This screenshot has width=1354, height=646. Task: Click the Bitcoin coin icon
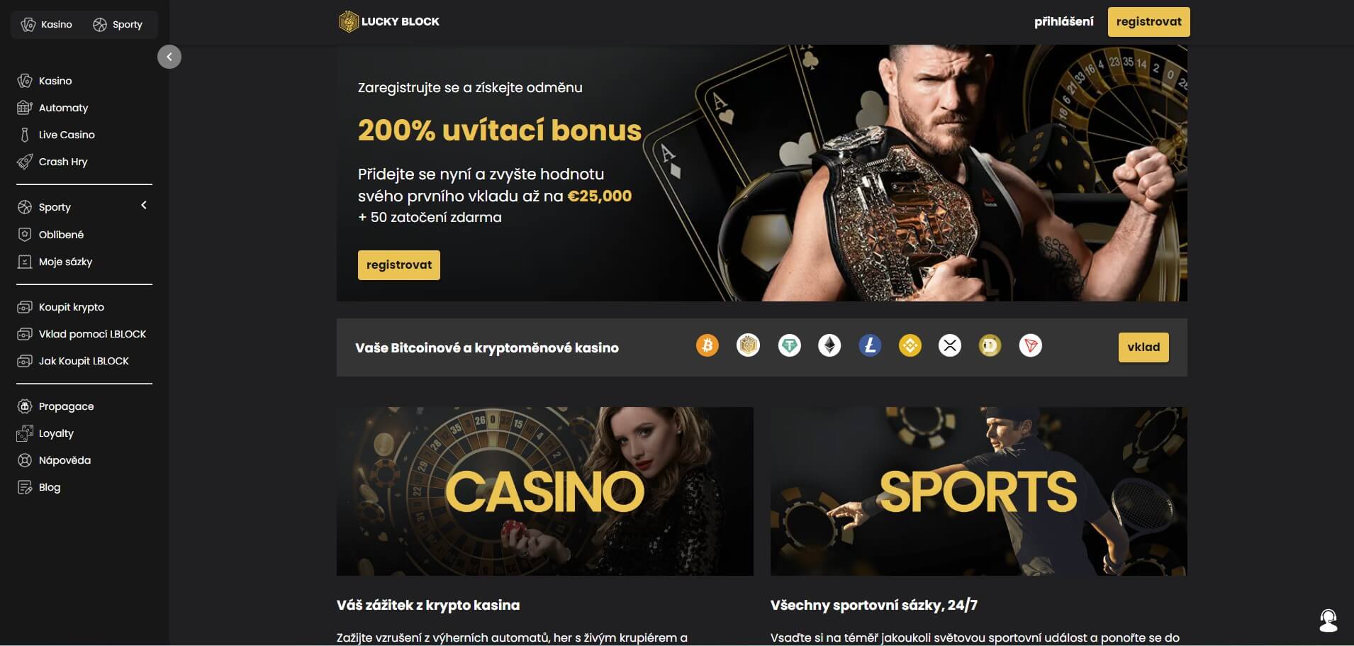click(707, 346)
